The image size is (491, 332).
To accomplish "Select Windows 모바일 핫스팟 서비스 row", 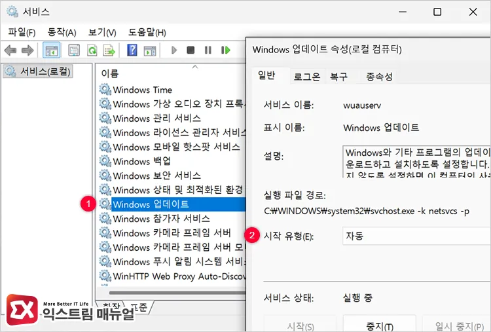I will click(x=172, y=147).
